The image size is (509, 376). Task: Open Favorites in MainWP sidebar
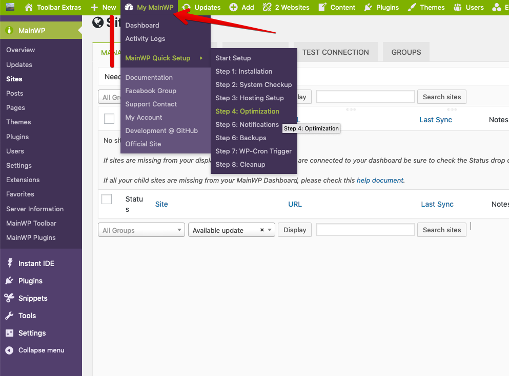click(x=20, y=194)
